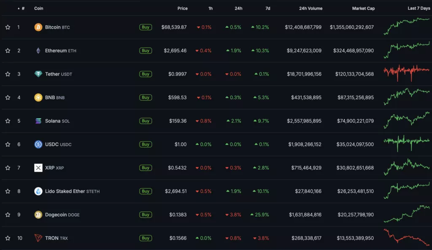The image size is (432, 250).
Task: Click the Lido Staked Ether logo
Action: [38, 191]
